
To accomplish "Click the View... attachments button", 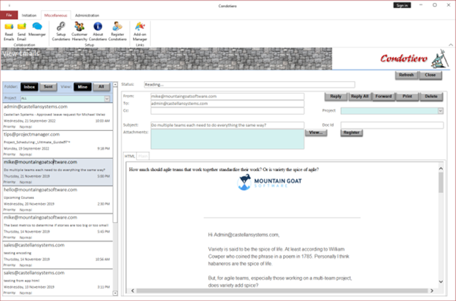I will coord(316,133).
